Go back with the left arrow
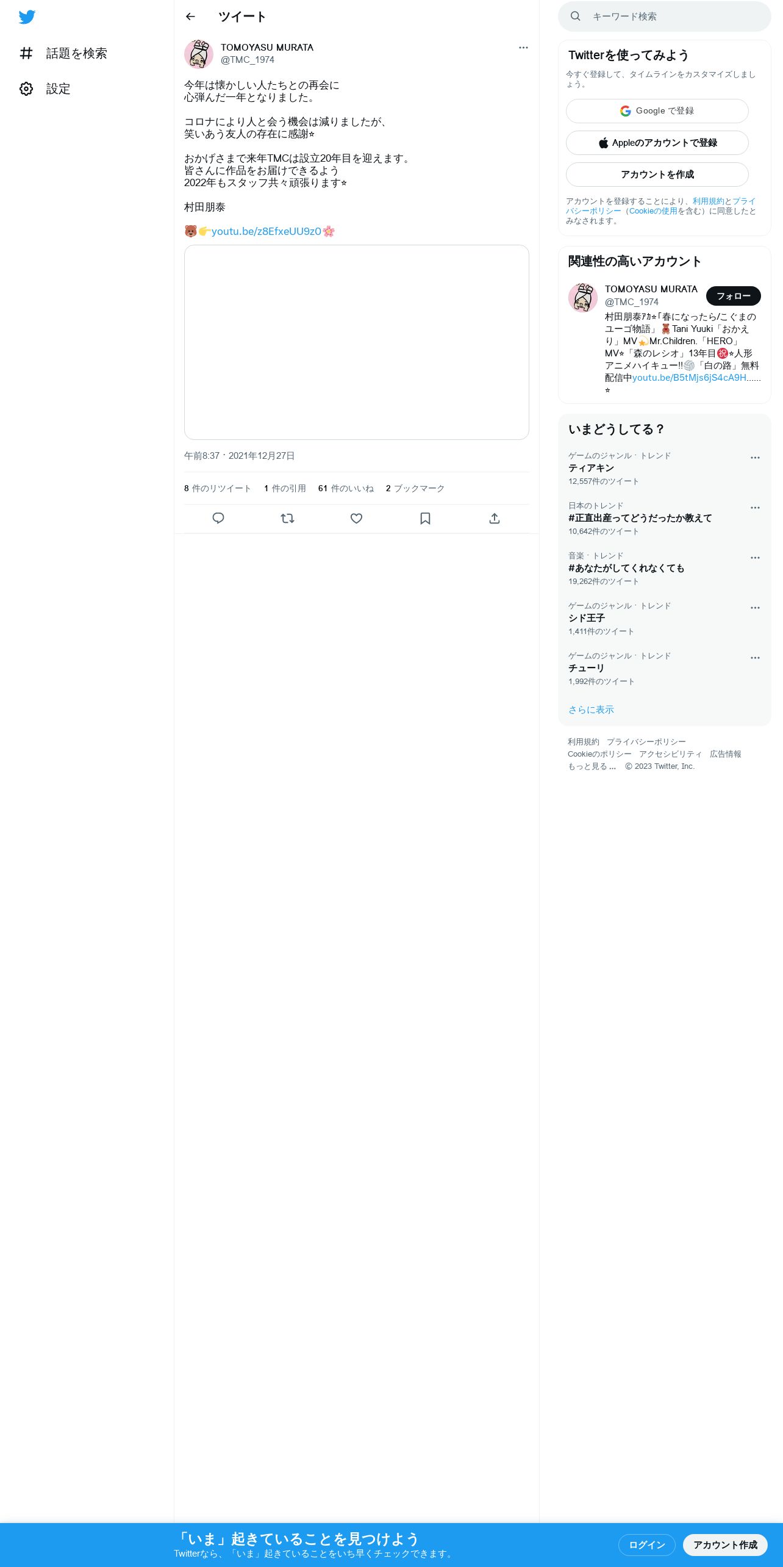Screen dimensions: 783x1567 point(190,16)
